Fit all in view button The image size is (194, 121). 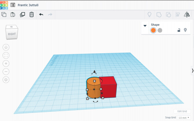pos(6,55)
